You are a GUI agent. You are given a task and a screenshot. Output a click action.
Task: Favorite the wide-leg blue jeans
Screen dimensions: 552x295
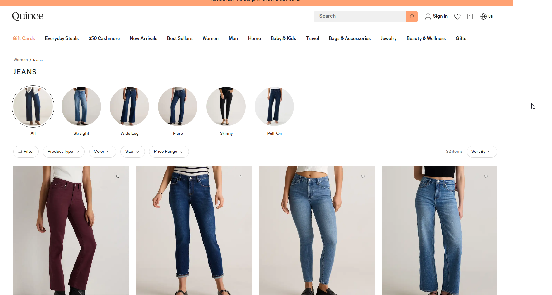pos(486,176)
